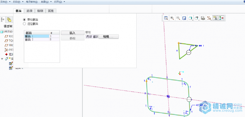The image size is (245, 117).
Task: Collapse the blend feature tree node triangle
Action: [x=2, y=59]
